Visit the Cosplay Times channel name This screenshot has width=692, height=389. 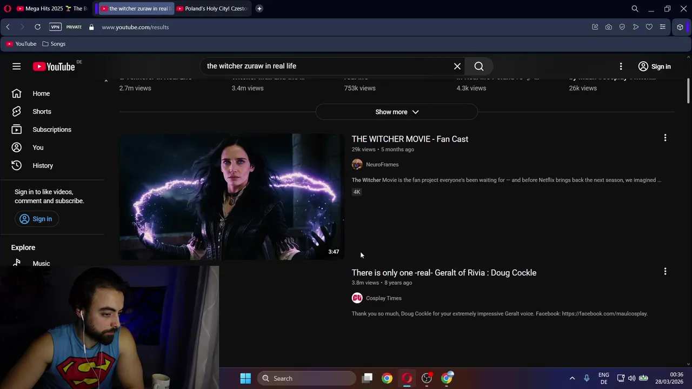point(383,298)
